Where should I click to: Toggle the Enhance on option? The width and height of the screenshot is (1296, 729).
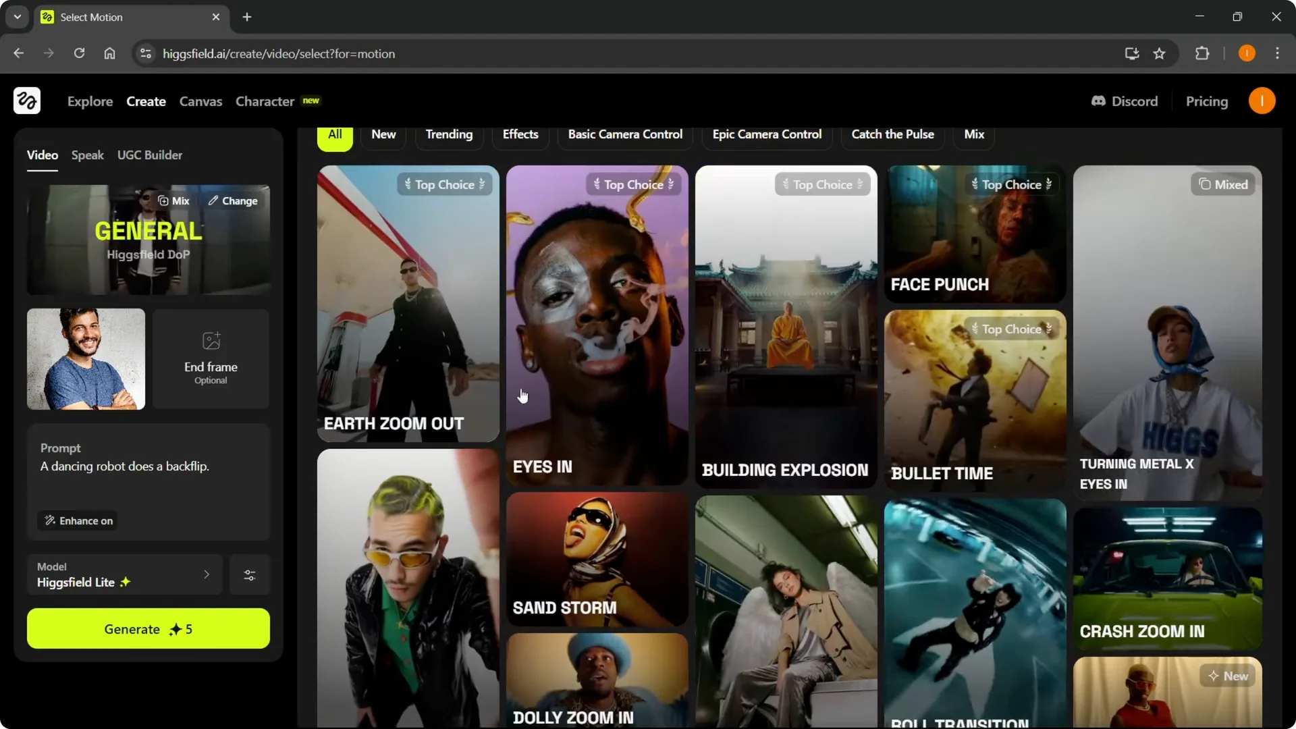(x=77, y=520)
